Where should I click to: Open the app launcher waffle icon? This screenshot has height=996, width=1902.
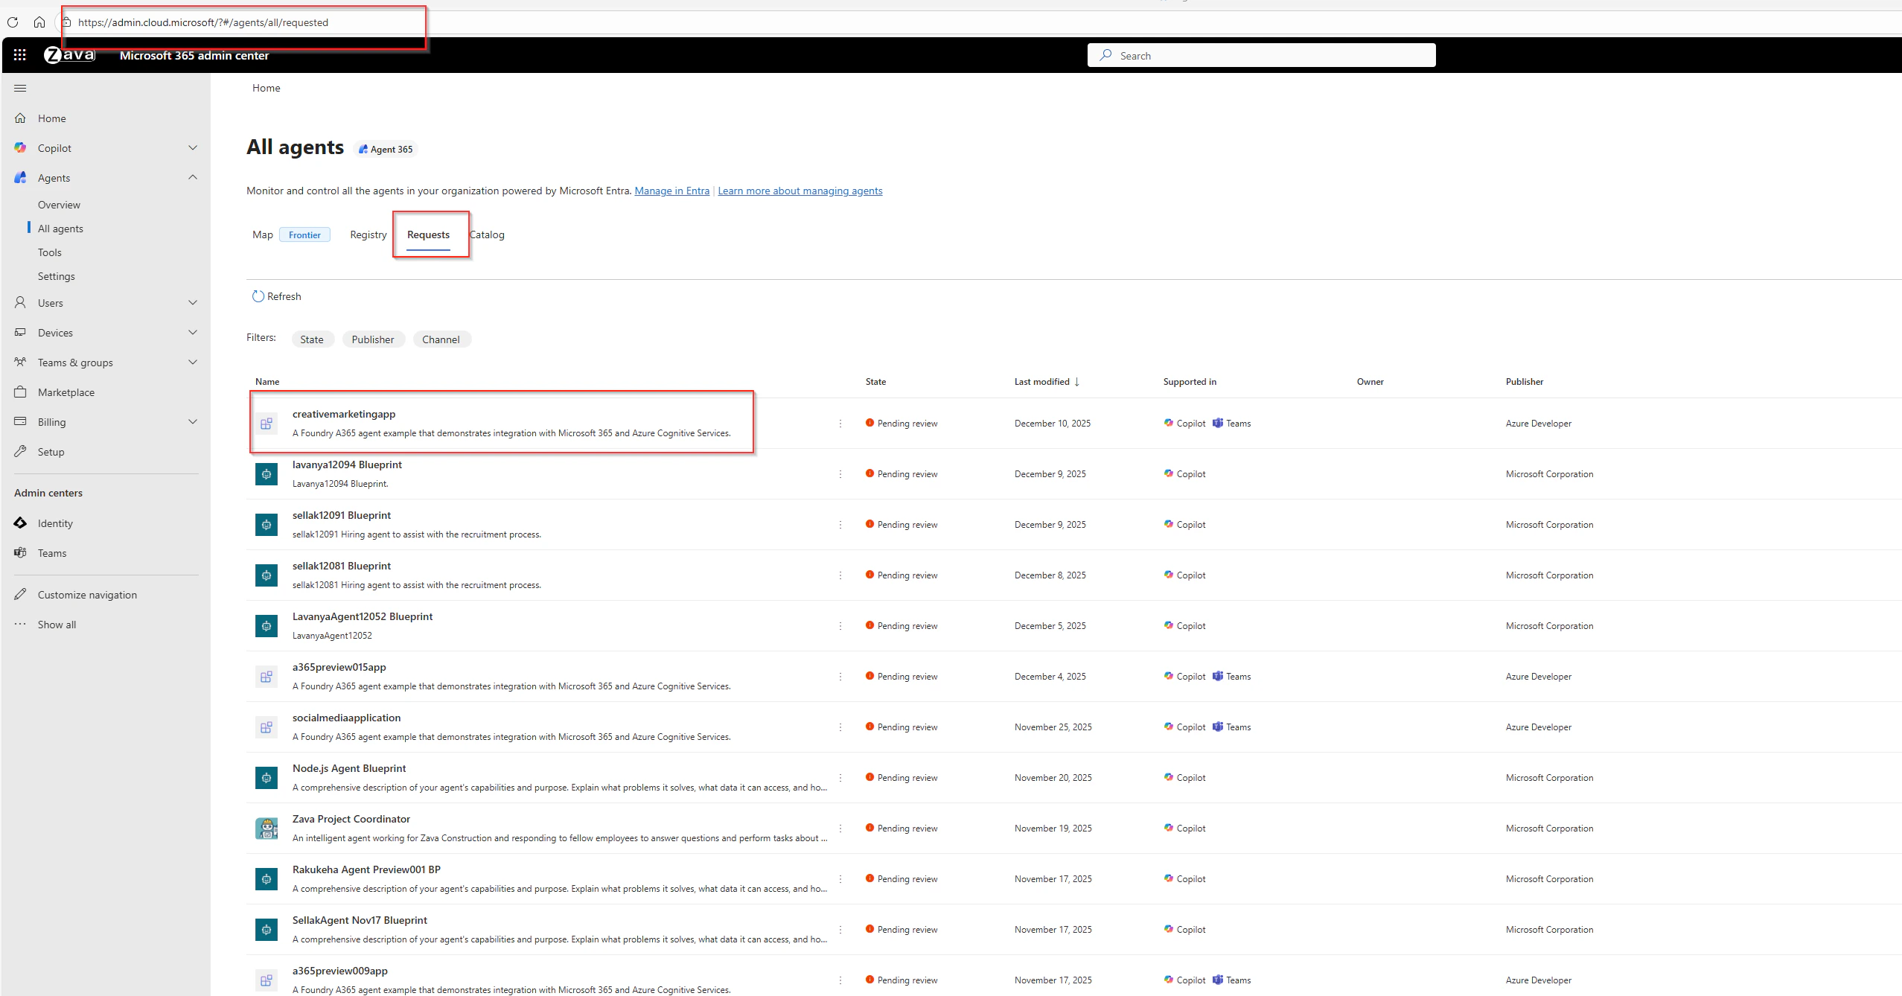20,55
